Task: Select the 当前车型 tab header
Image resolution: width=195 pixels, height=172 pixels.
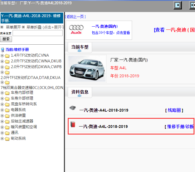Action: (80, 47)
